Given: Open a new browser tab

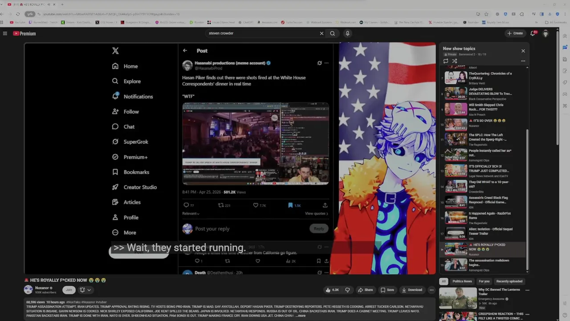Looking at the screenshot, I should (x=62, y=4).
